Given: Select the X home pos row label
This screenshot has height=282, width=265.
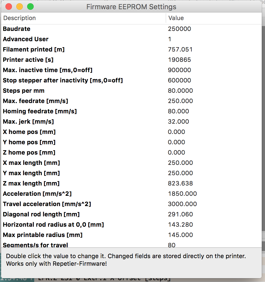Looking at the screenshot, I should click(x=29, y=132).
